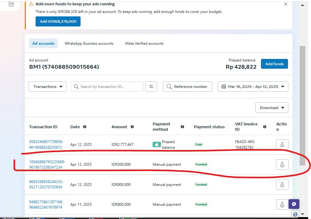
Task: Switch to WhatsApp Business accounts tab
Action: pyautogui.click(x=89, y=43)
